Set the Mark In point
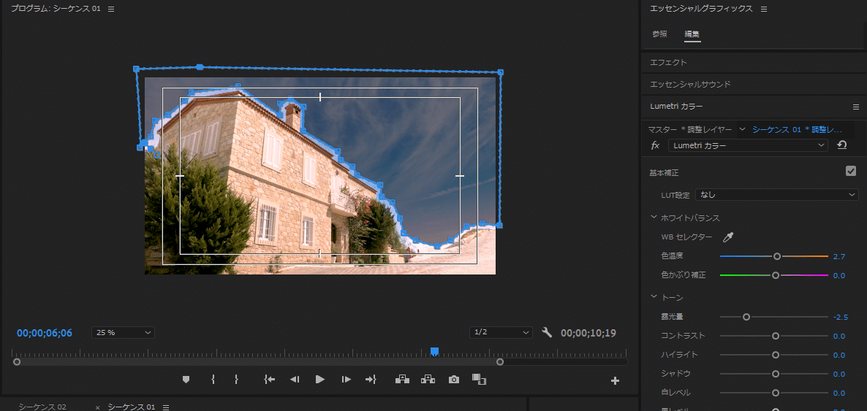 point(213,380)
